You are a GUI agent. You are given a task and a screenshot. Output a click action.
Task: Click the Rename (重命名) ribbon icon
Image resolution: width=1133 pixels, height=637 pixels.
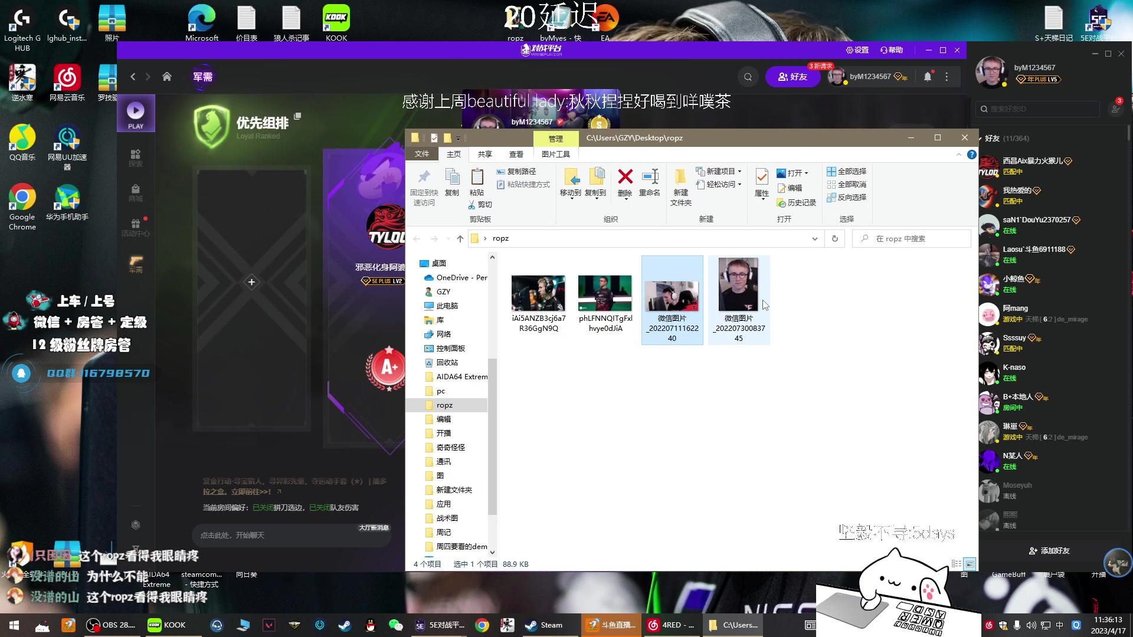[650, 176]
